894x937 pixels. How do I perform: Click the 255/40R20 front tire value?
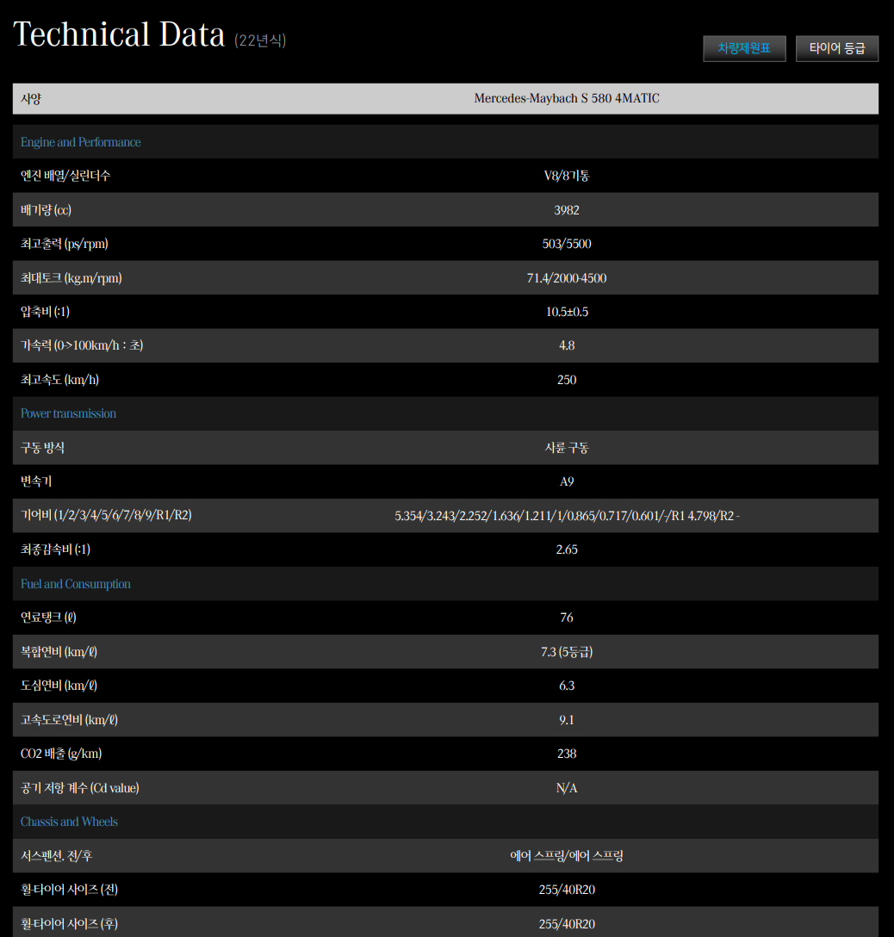[567, 890]
